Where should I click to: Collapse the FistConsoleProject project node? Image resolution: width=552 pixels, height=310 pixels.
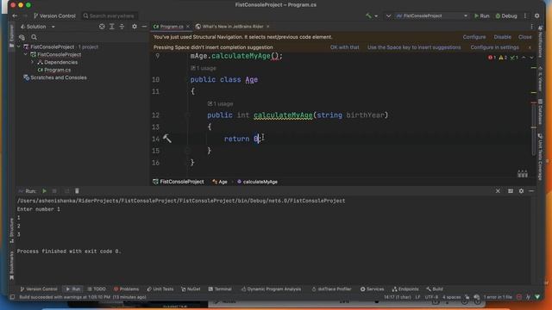click(x=26, y=54)
